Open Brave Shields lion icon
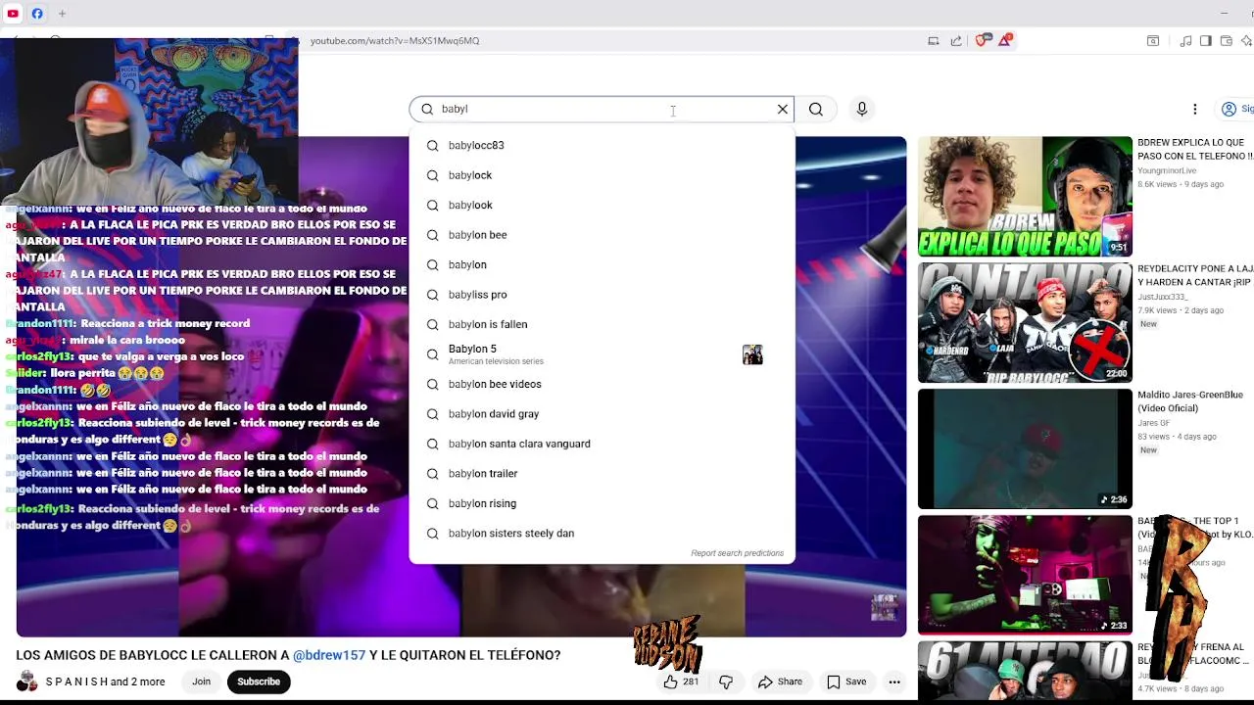 coord(982,40)
